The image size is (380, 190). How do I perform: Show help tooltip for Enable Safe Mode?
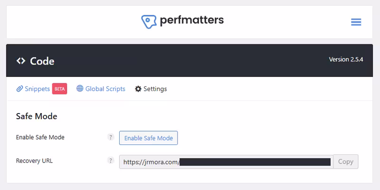pyautogui.click(x=111, y=137)
